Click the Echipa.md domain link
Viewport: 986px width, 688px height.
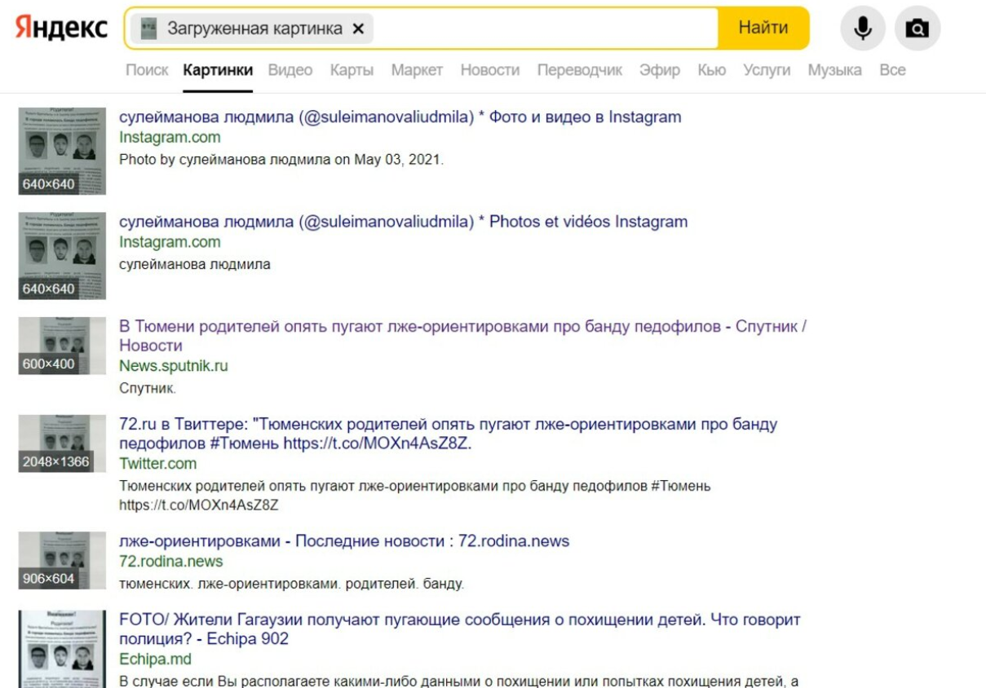[155, 659]
